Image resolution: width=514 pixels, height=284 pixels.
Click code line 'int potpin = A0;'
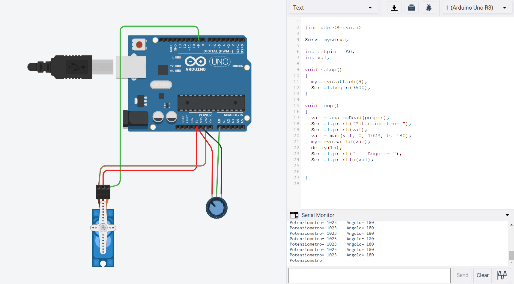click(330, 52)
